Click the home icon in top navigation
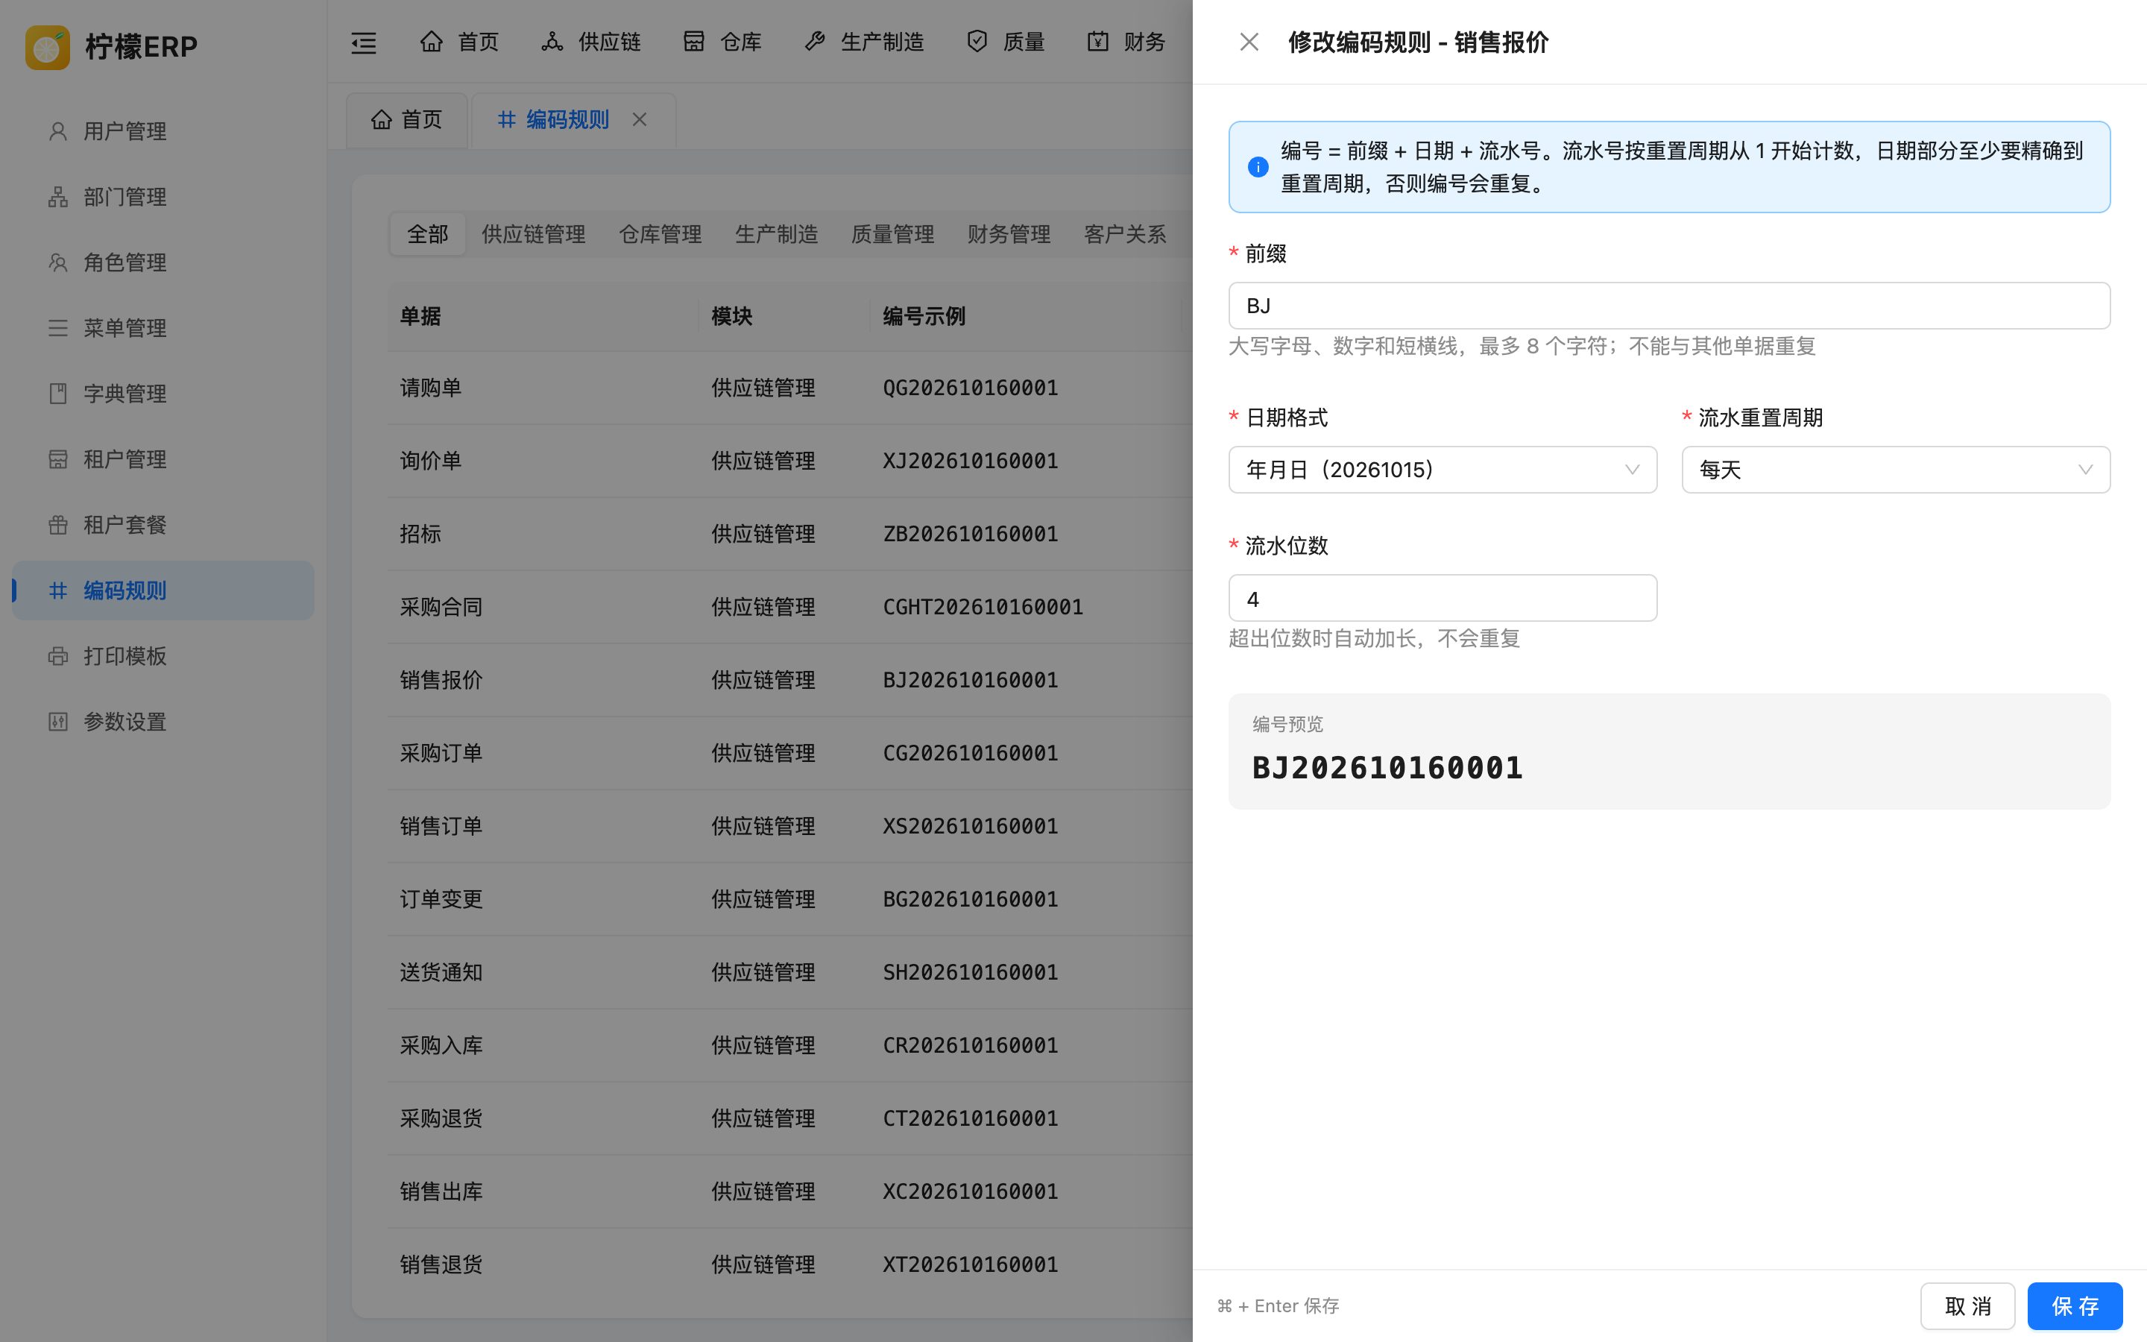The height and width of the screenshot is (1342, 2147). coord(431,42)
